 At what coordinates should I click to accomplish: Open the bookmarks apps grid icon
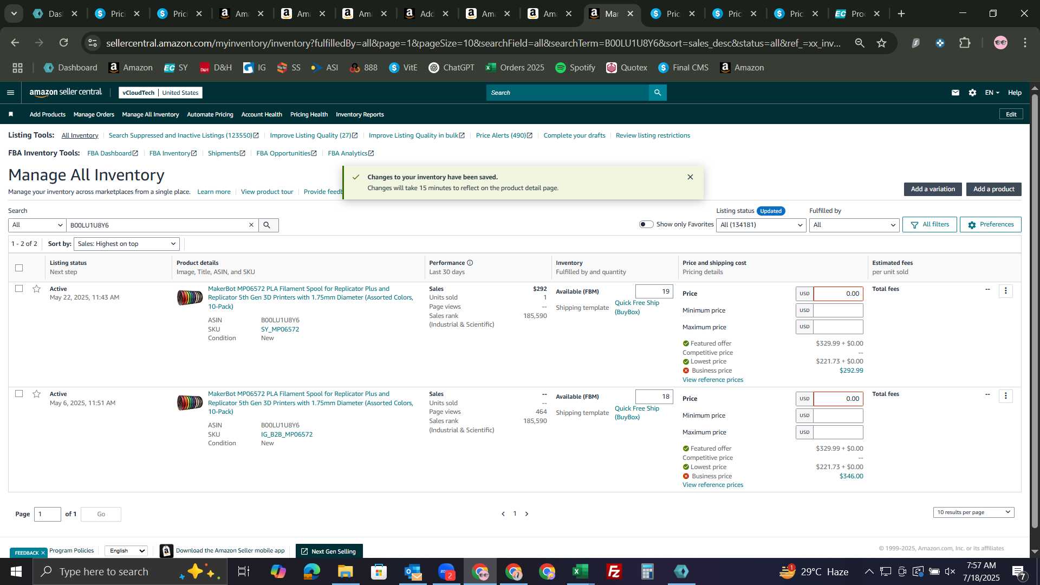17,68
